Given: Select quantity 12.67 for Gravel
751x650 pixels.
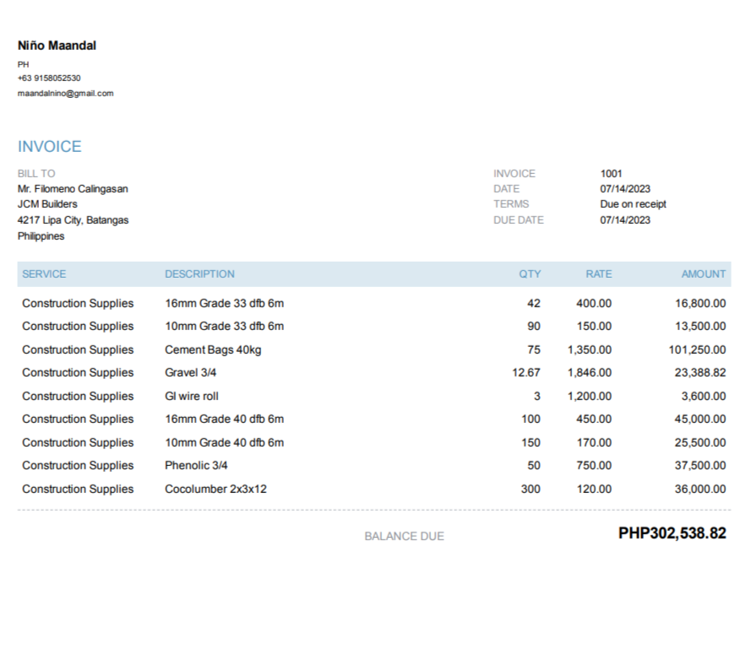Looking at the screenshot, I should (526, 373).
